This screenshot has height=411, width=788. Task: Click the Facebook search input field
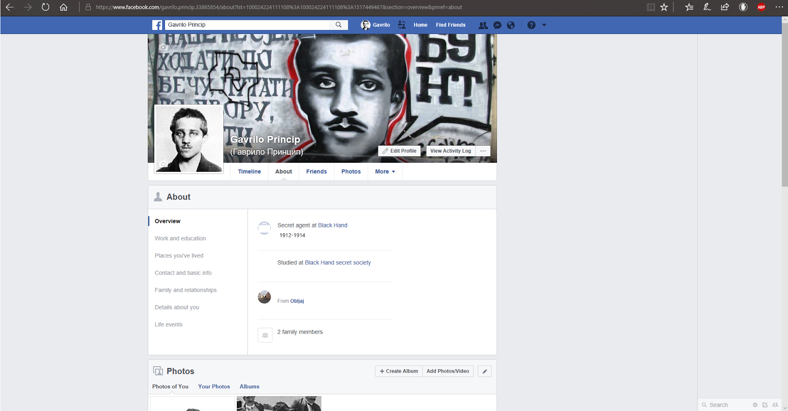[x=248, y=25]
